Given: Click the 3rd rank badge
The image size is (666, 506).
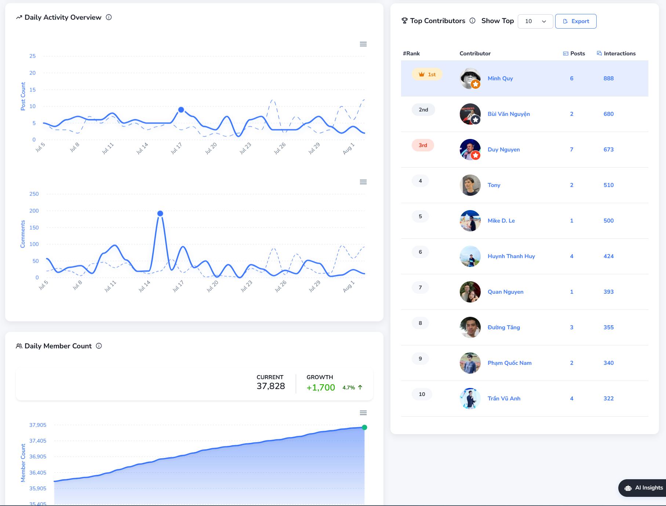Looking at the screenshot, I should [x=423, y=145].
